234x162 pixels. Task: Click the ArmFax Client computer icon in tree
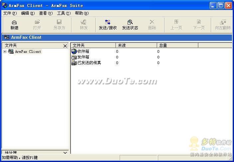[x=11, y=51]
